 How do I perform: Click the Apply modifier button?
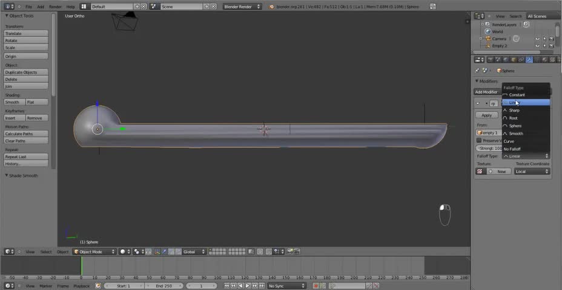point(487,115)
